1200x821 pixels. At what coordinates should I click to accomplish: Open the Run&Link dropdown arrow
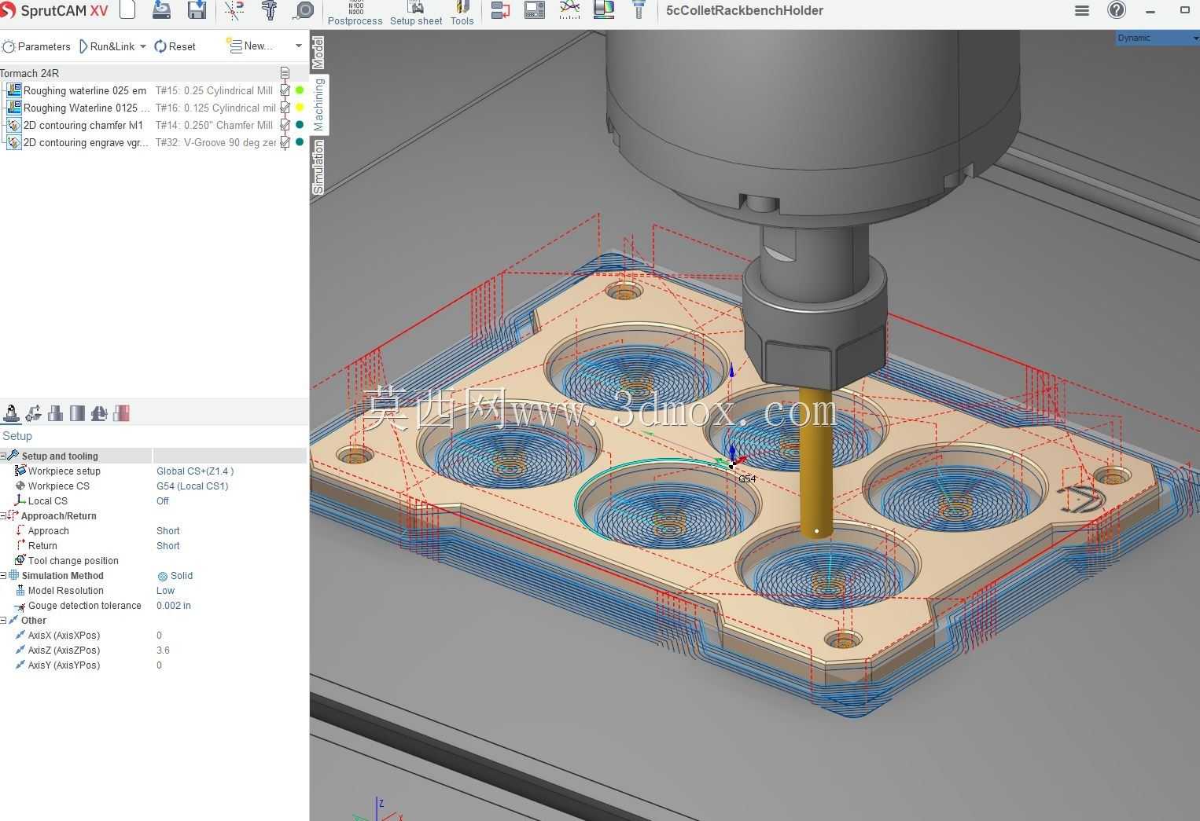[x=142, y=46]
